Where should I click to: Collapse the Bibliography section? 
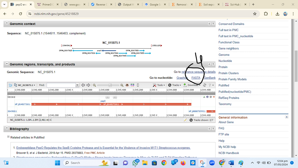pyautogui.click(x=7, y=128)
